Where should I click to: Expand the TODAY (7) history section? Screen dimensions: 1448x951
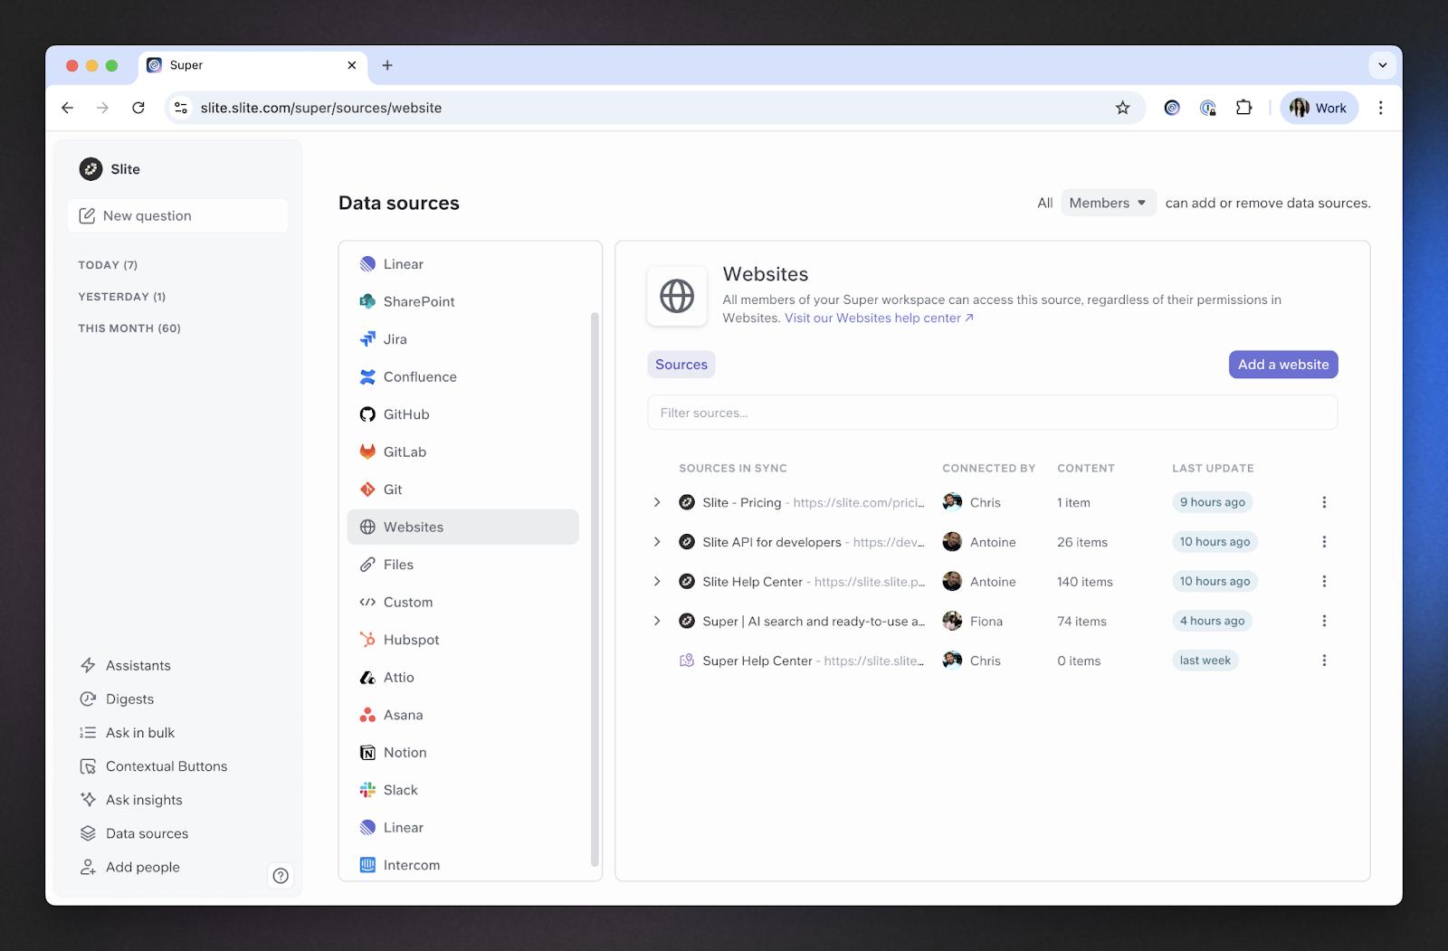tap(108, 265)
